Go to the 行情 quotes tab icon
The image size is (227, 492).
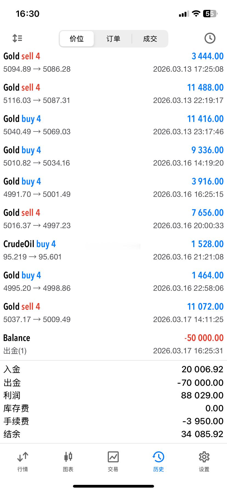tap(22, 457)
